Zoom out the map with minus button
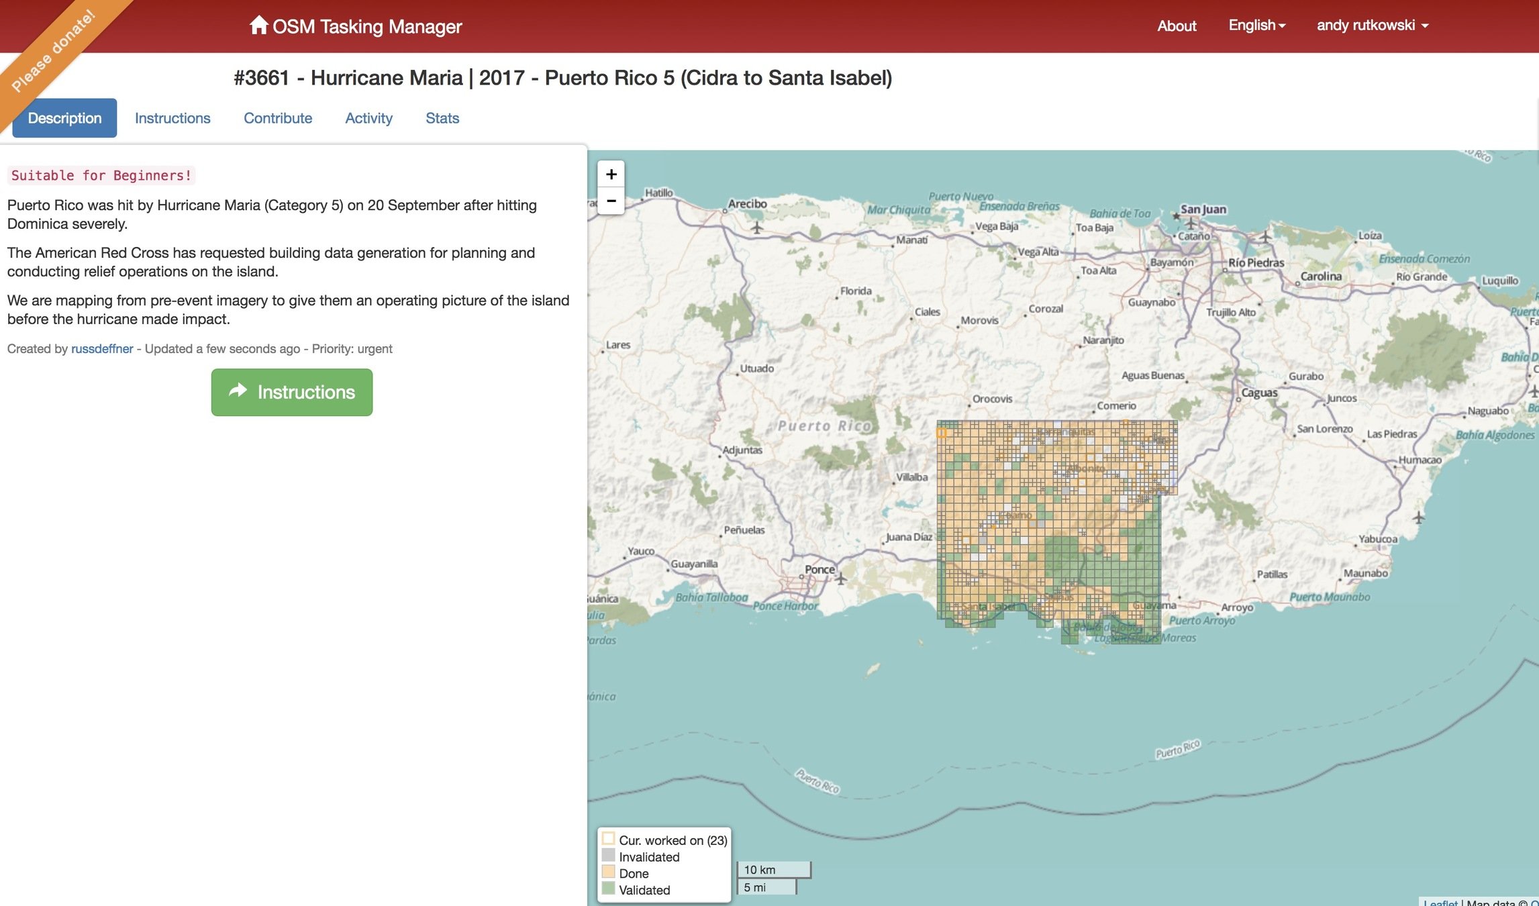Viewport: 1539px width, 906px height. tap(611, 201)
